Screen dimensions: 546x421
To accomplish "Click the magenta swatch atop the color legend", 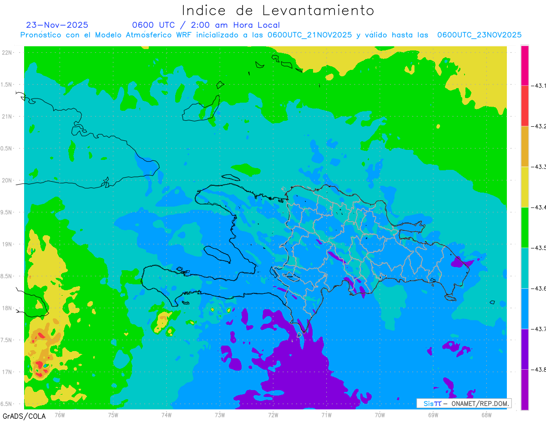I will coord(525,65).
